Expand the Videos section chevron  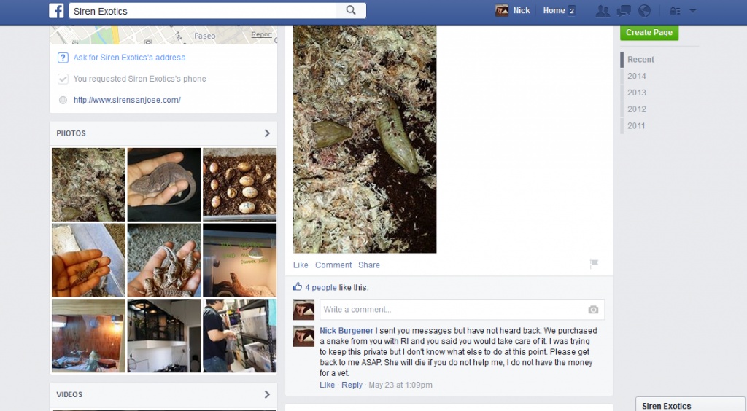tap(267, 394)
